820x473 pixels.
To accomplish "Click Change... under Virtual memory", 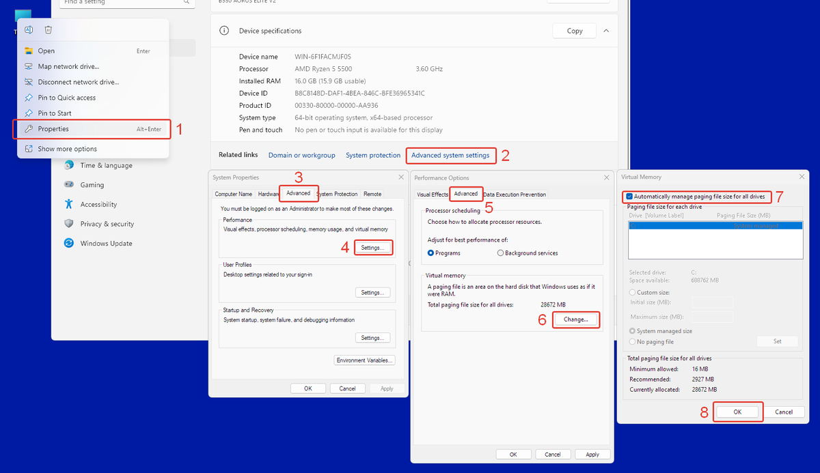I will click(576, 319).
